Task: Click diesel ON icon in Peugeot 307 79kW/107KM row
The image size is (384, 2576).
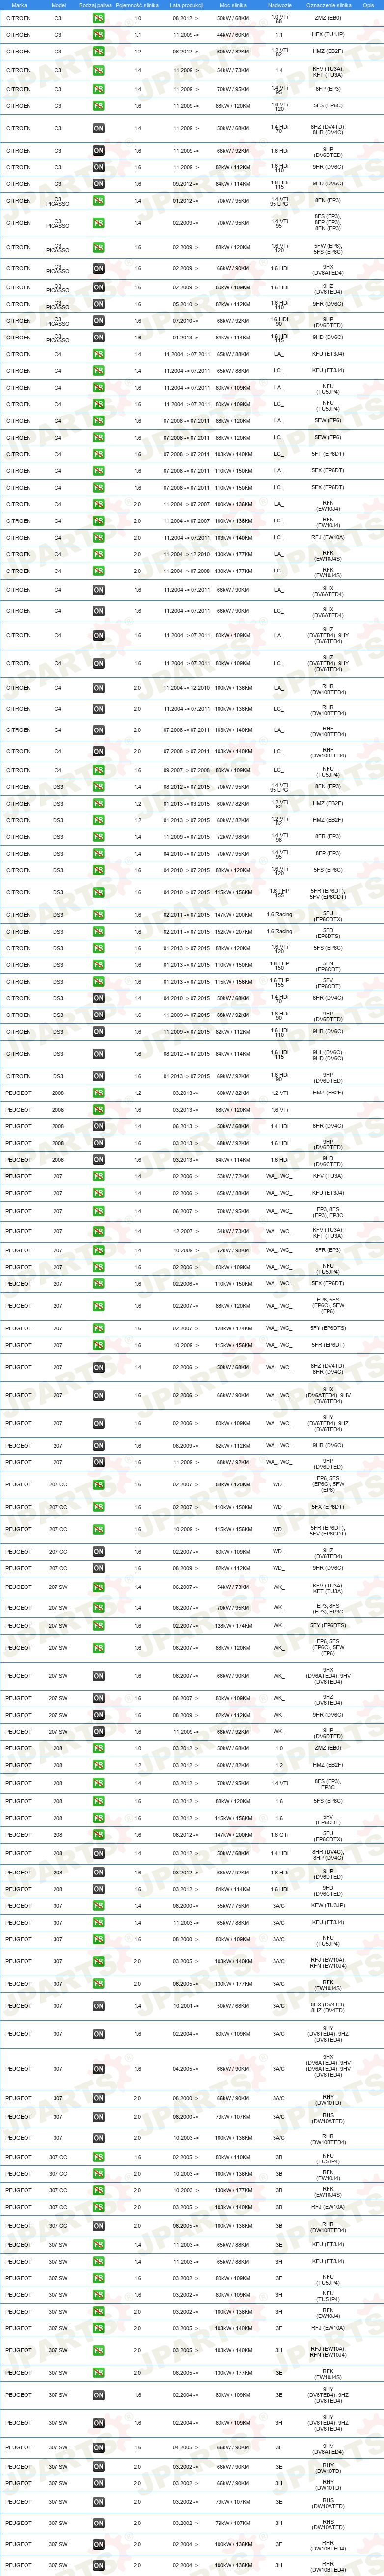Action: [98, 2117]
